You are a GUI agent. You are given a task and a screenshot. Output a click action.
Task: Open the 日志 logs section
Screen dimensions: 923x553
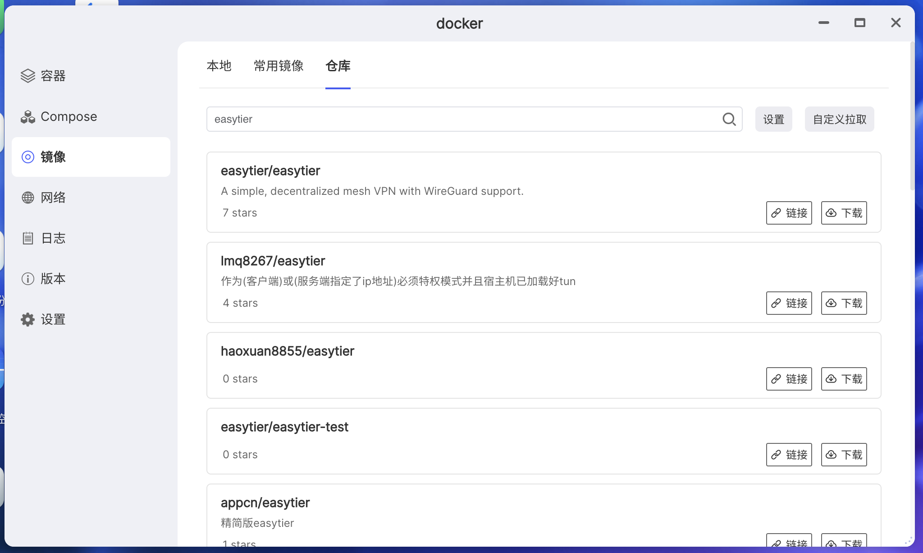pyautogui.click(x=91, y=238)
